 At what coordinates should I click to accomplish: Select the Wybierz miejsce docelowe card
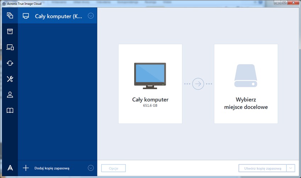(x=246, y=84)
